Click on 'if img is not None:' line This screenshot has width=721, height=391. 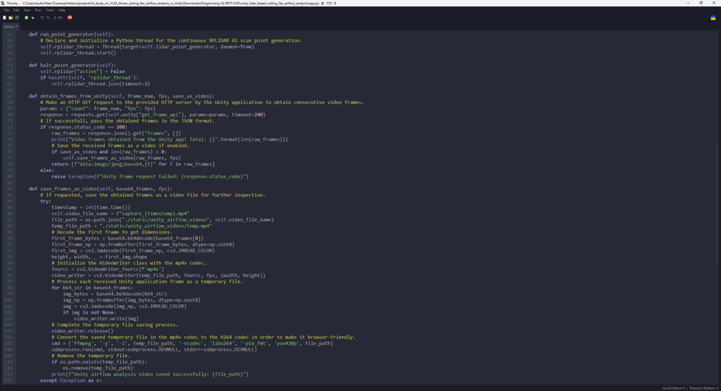[x=89, y=312]
